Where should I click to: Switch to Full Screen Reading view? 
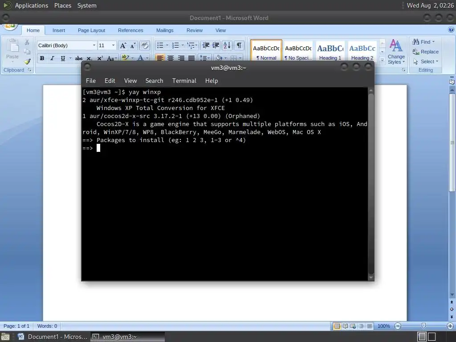pyautogui.click(x=346, y=326)
